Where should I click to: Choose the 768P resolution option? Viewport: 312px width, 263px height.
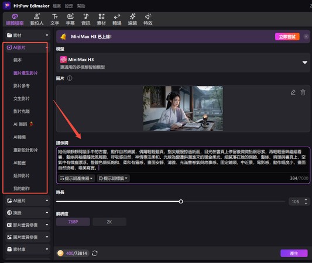(x=73, y=222)
